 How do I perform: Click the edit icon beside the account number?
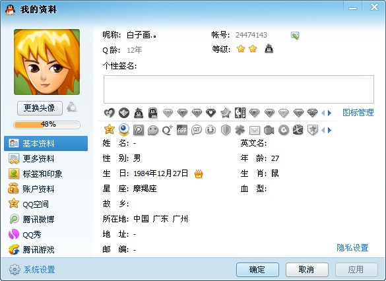tap(295, 36)
